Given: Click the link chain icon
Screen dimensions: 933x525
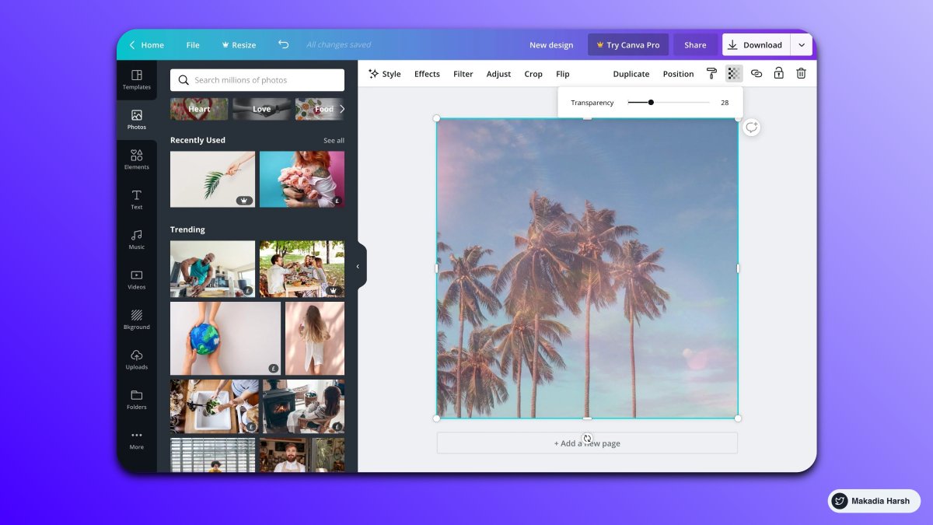Looking at the screenshot, I should pyautogui.click(x=757, y=74).
